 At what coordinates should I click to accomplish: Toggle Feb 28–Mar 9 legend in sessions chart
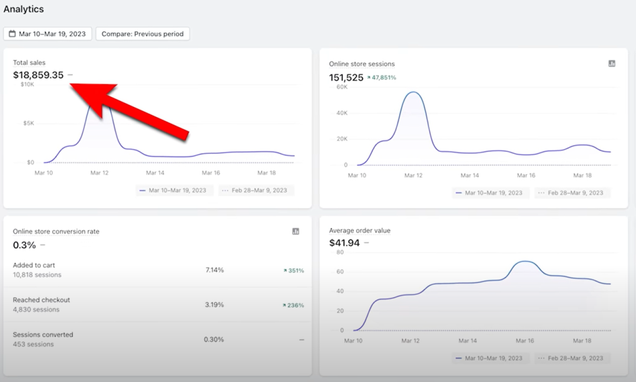[572, 192]
